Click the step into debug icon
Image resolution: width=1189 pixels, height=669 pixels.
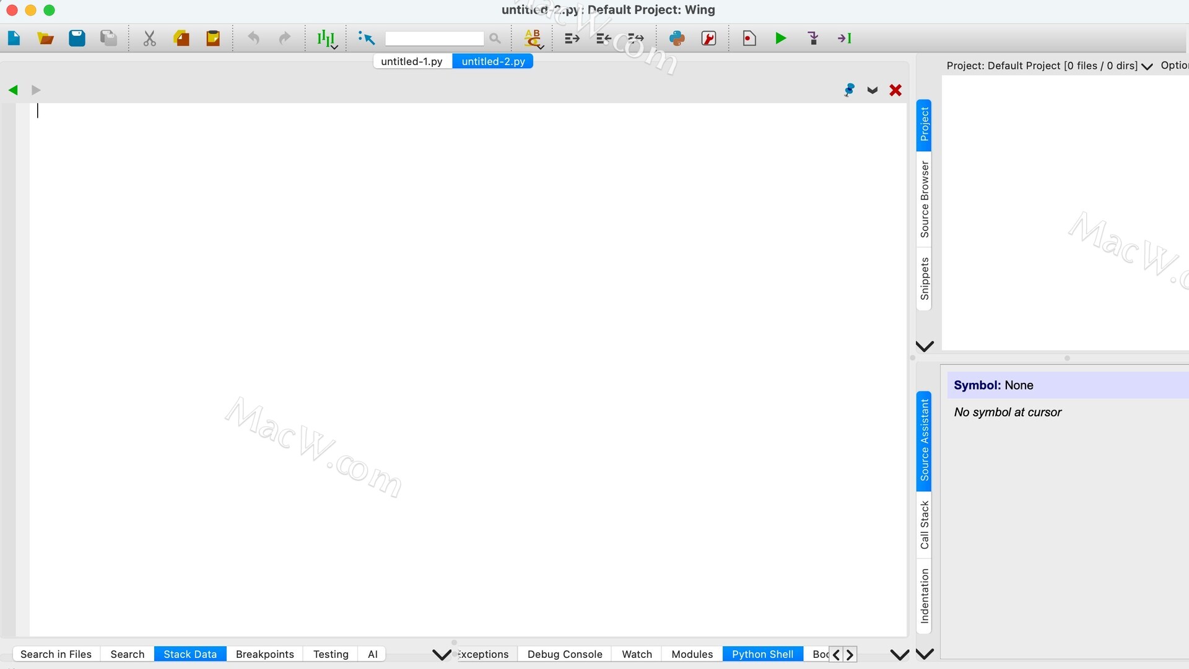pyautogui.click(x=813, y=38)
